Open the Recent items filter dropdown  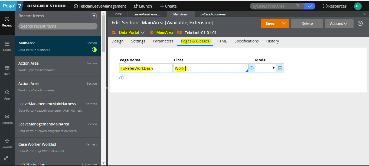pos(94,16)
